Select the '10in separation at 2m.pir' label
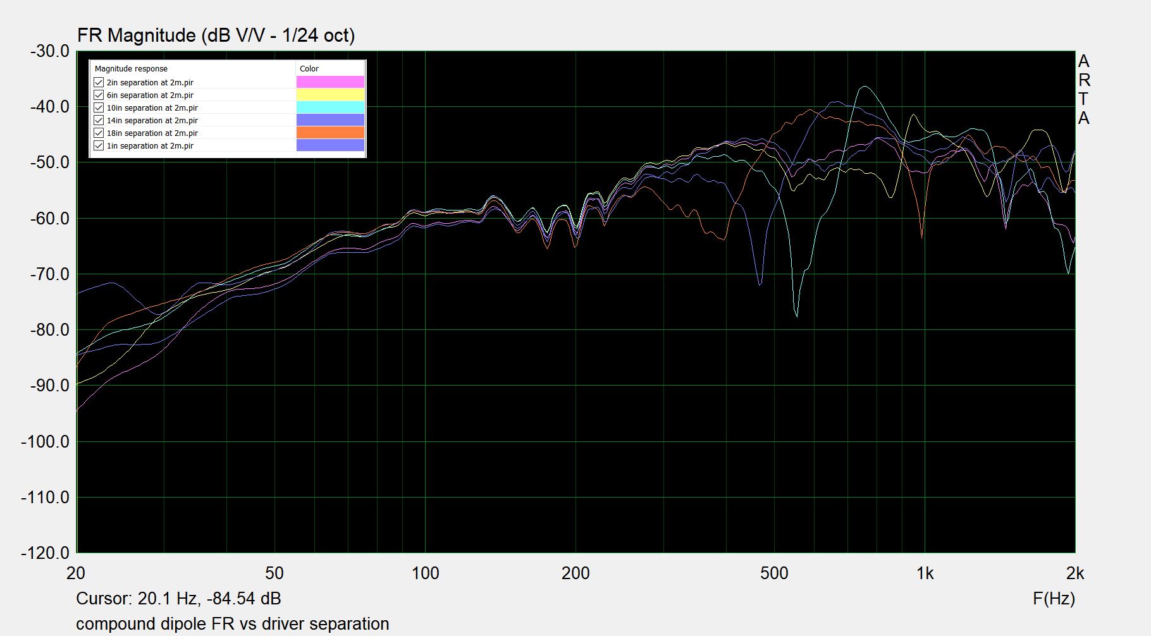Screen dimensions: 1151x636 click(x=152, y=108)
